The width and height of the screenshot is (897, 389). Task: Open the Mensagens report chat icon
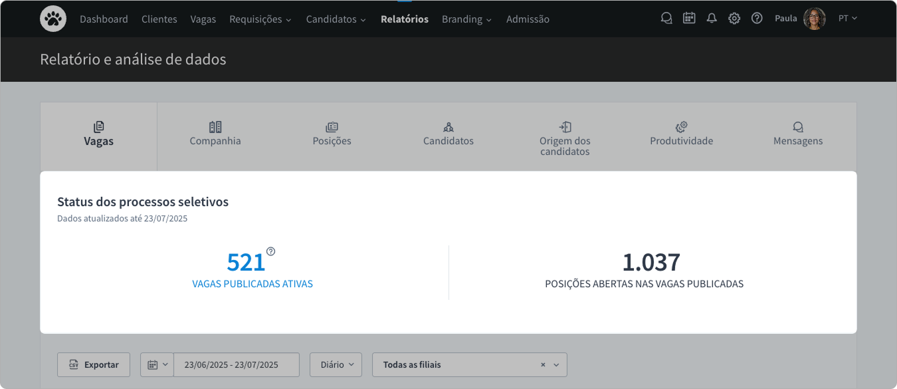pos(797,126)
